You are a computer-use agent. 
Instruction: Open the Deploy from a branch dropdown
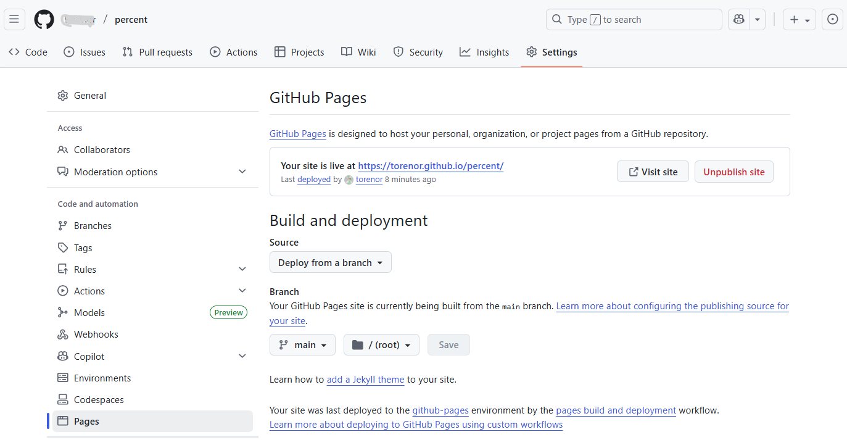point(331,262)
